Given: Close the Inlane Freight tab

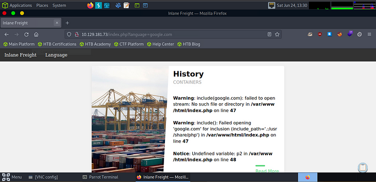Looking at the screenshot, I should [x=57, y=23].
